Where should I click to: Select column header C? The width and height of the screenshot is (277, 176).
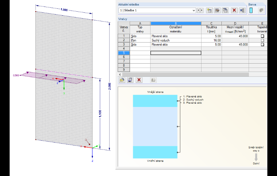point(211,23)
